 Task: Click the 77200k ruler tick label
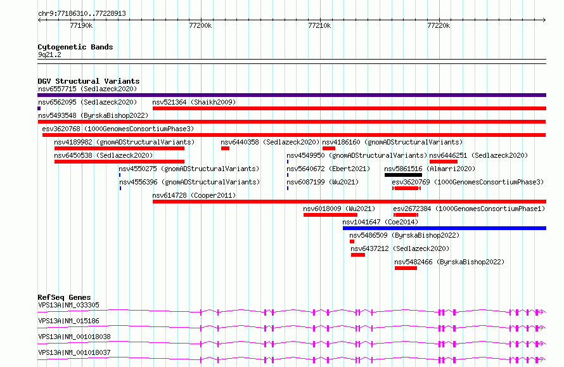pyautogui.click(x=200, y=25)
